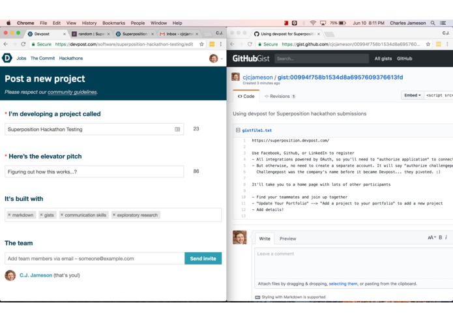Click the team member email field
453x322 pixels.
pos(95,259)
